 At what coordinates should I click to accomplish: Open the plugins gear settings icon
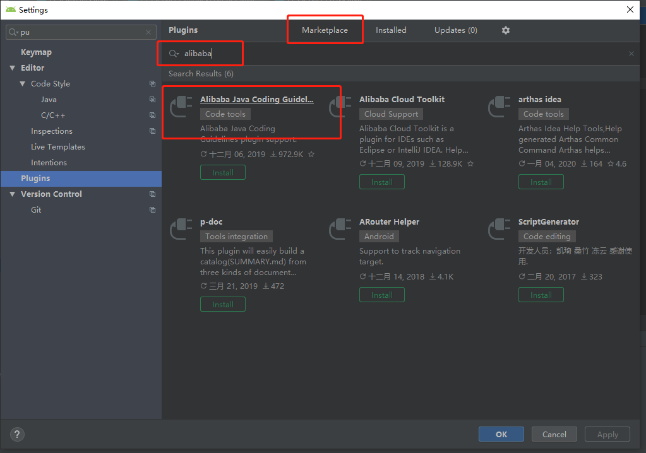coord(506,30)
